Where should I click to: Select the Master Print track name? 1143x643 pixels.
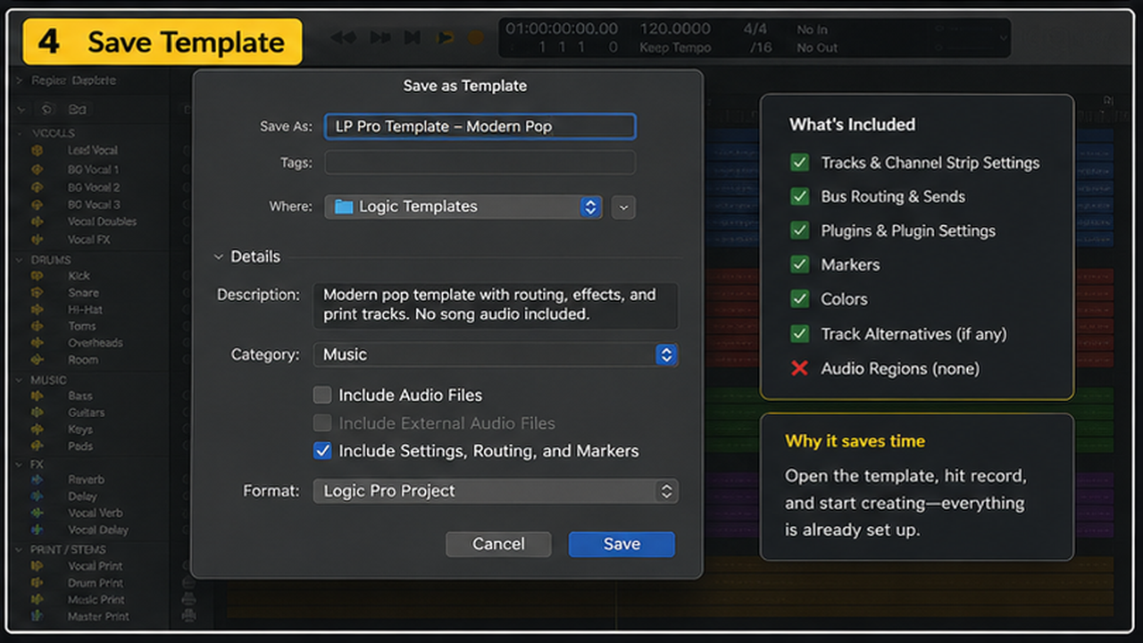(97, 616)
